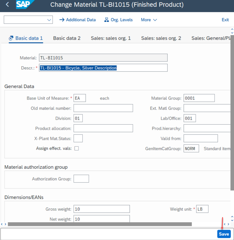234x240 pixels.
Task: Click the status message bar at bottom
Action: [x=108, y=234]
